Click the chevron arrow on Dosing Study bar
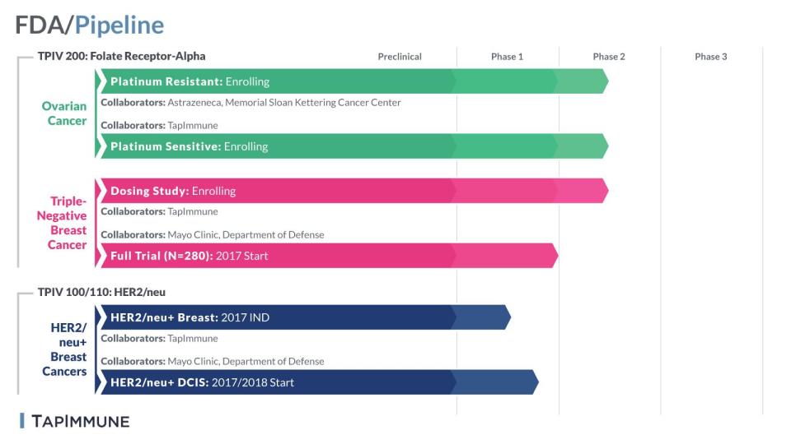 (102, 191)
